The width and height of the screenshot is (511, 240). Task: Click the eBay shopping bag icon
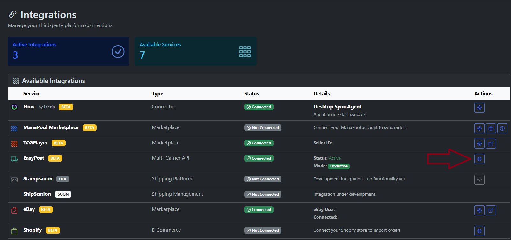point(14,210)
